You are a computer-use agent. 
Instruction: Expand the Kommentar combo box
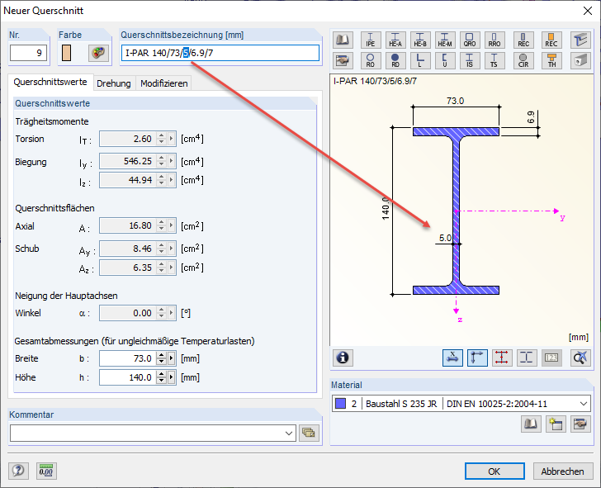click(289, 434)
